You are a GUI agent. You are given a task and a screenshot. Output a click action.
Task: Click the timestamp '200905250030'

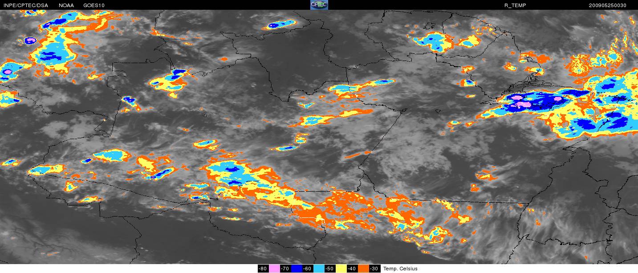(607, 5)
